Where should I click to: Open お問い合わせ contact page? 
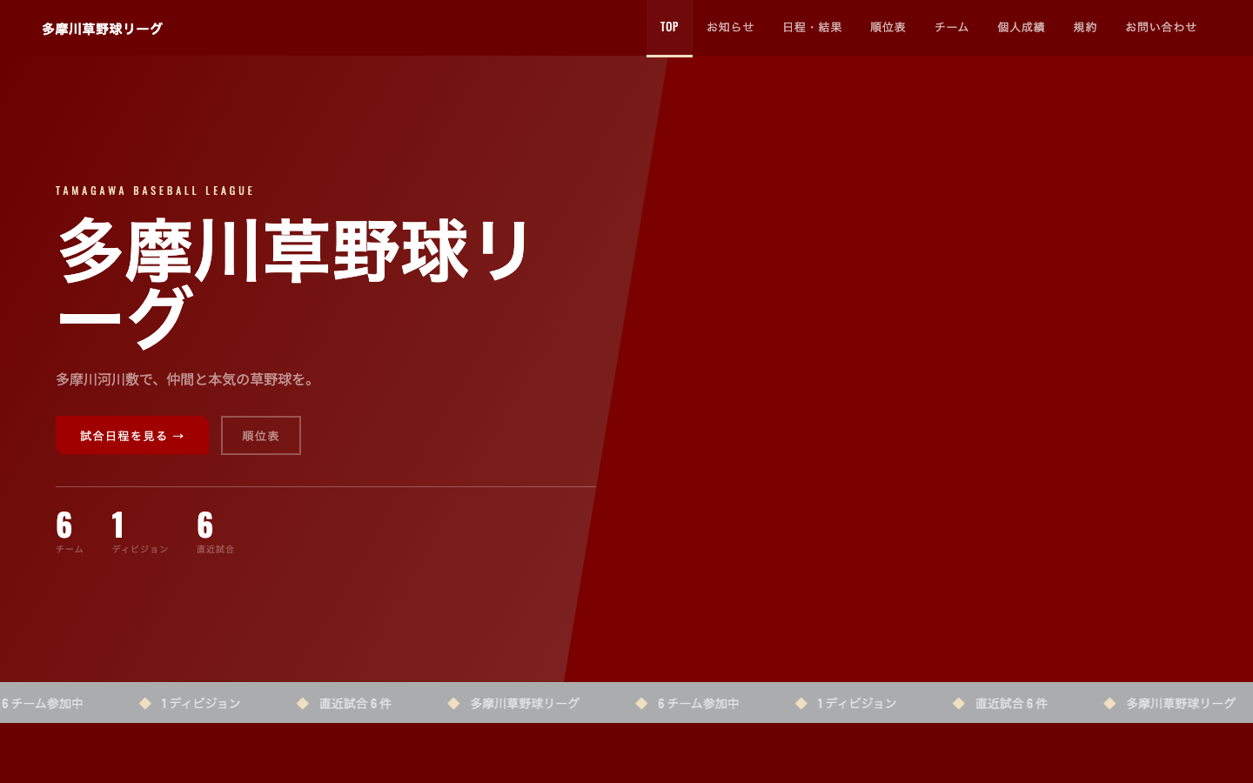pyautogui.click(x=1161, y=28)
